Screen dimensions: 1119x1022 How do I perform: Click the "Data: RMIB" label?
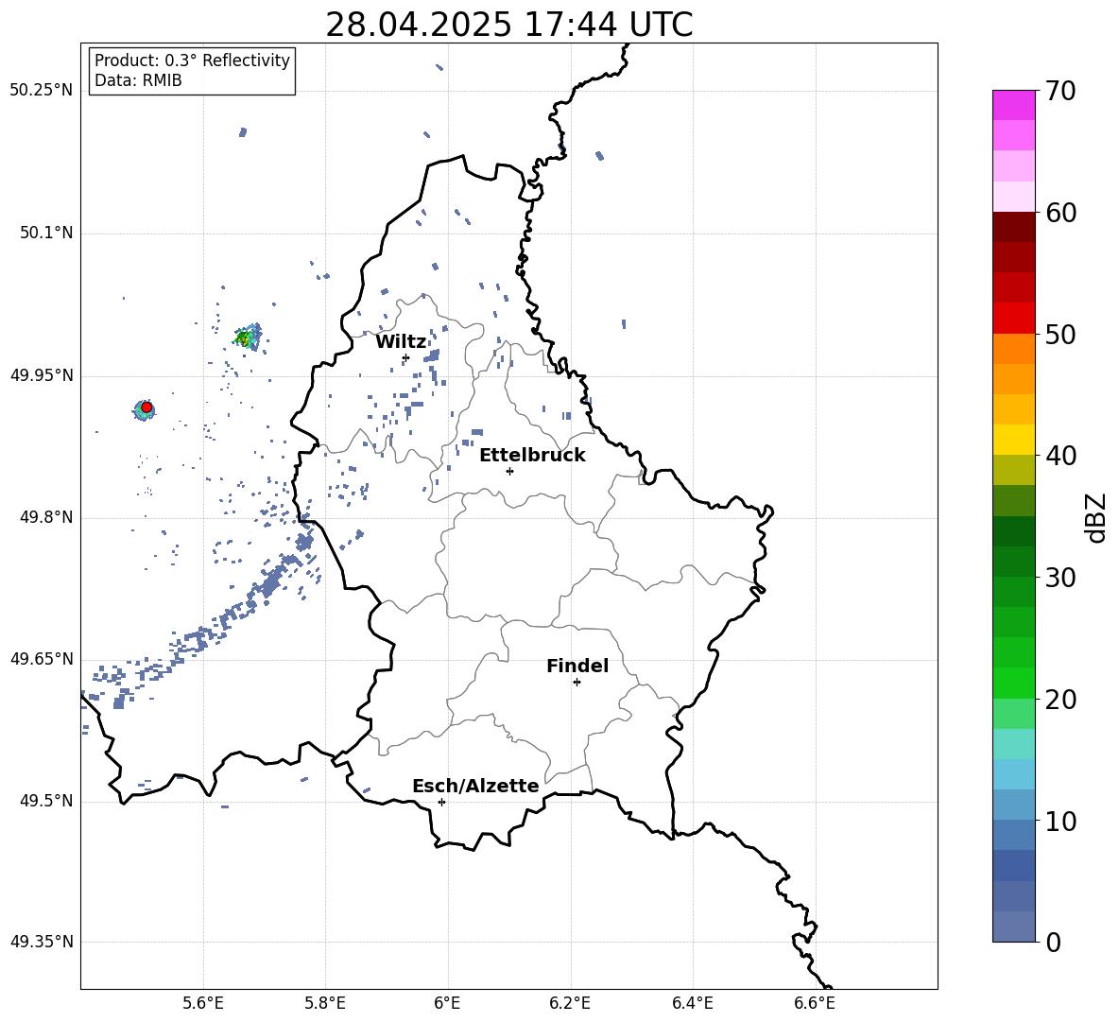(138, 80)
